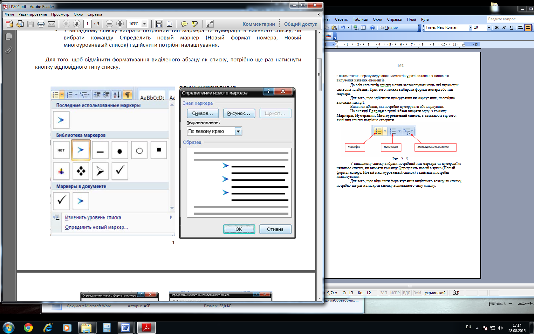This screenshot has width=534, height=334.
Task: Toggle left alignment in Word
Action: click(x=520, y=28)
